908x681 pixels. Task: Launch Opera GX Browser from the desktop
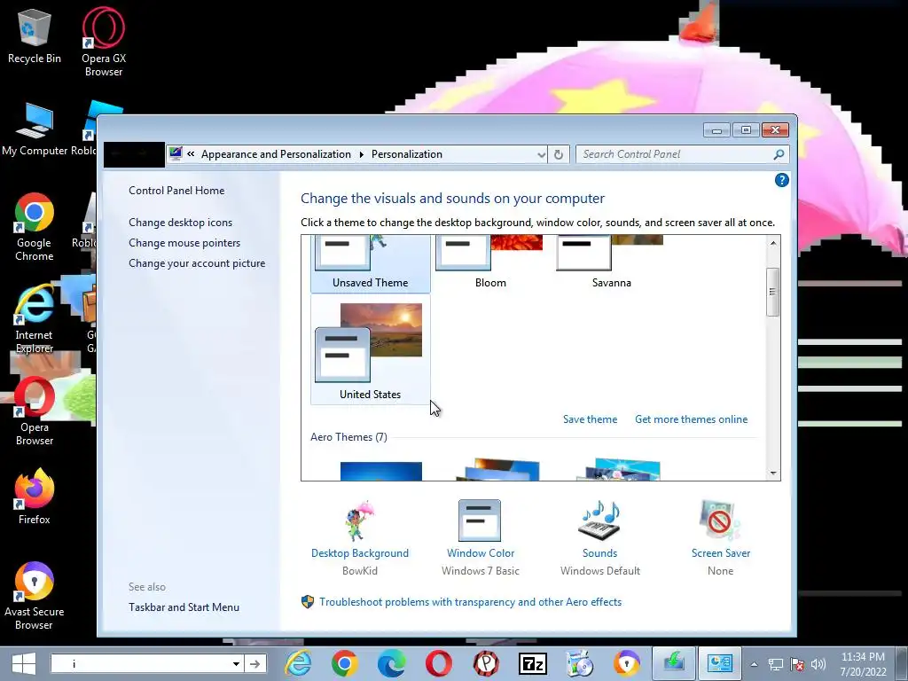tap(104, 42)
